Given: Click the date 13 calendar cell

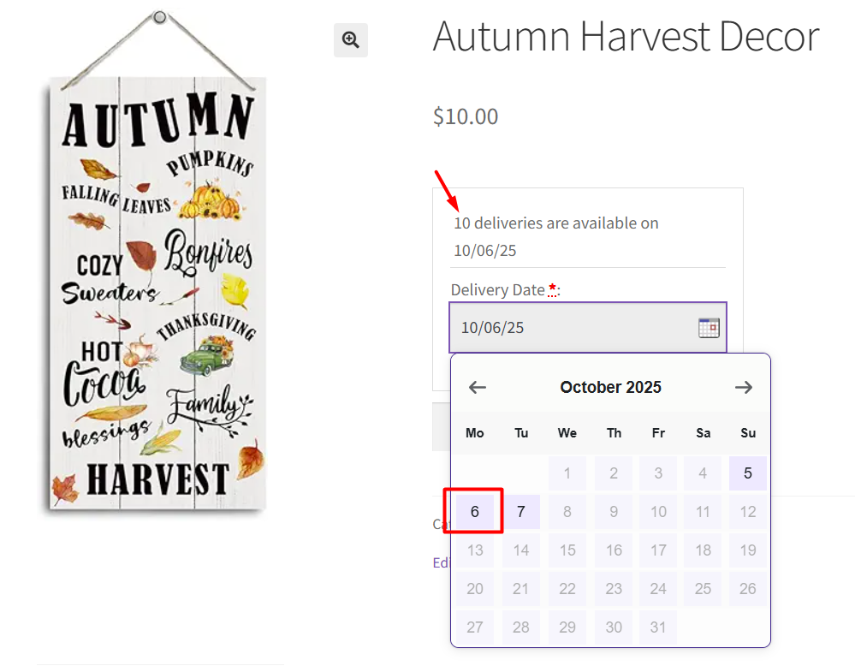Looking at the screenshot, I should click(x=475, y=550).
